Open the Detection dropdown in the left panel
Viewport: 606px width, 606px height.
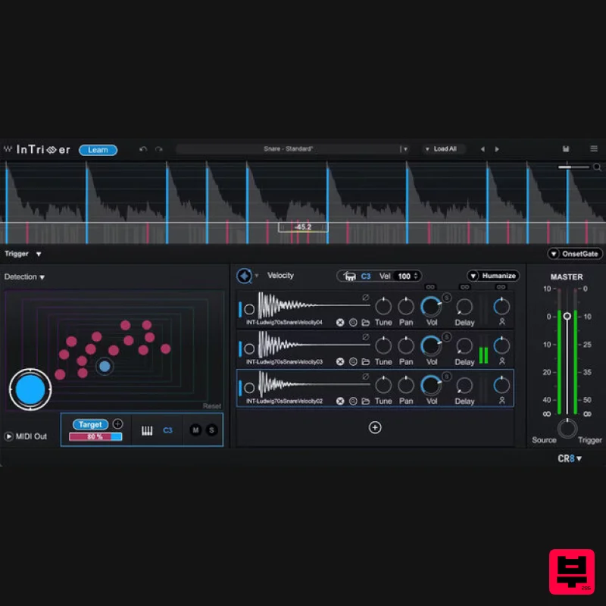[x=25, y=276]
